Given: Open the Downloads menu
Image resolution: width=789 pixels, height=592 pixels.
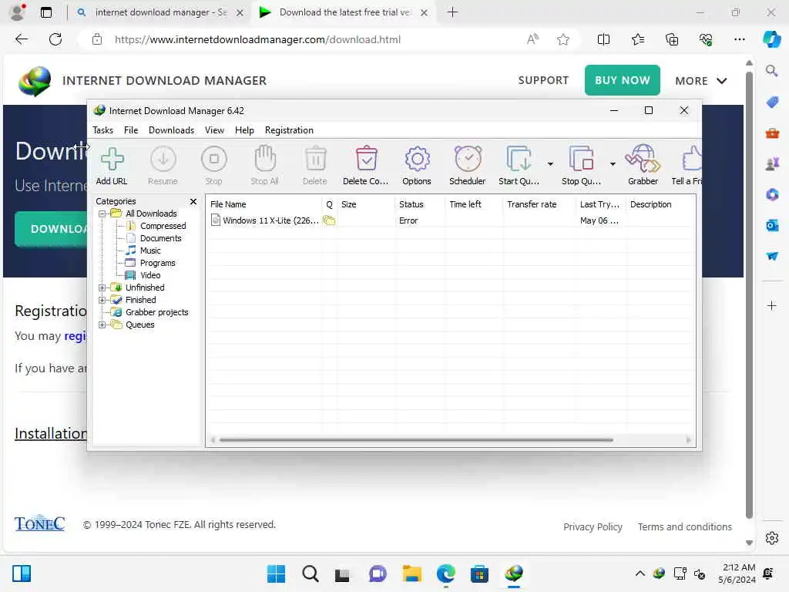Looking at the screenshot, I should pyautogui.click(x=171, y=129).
